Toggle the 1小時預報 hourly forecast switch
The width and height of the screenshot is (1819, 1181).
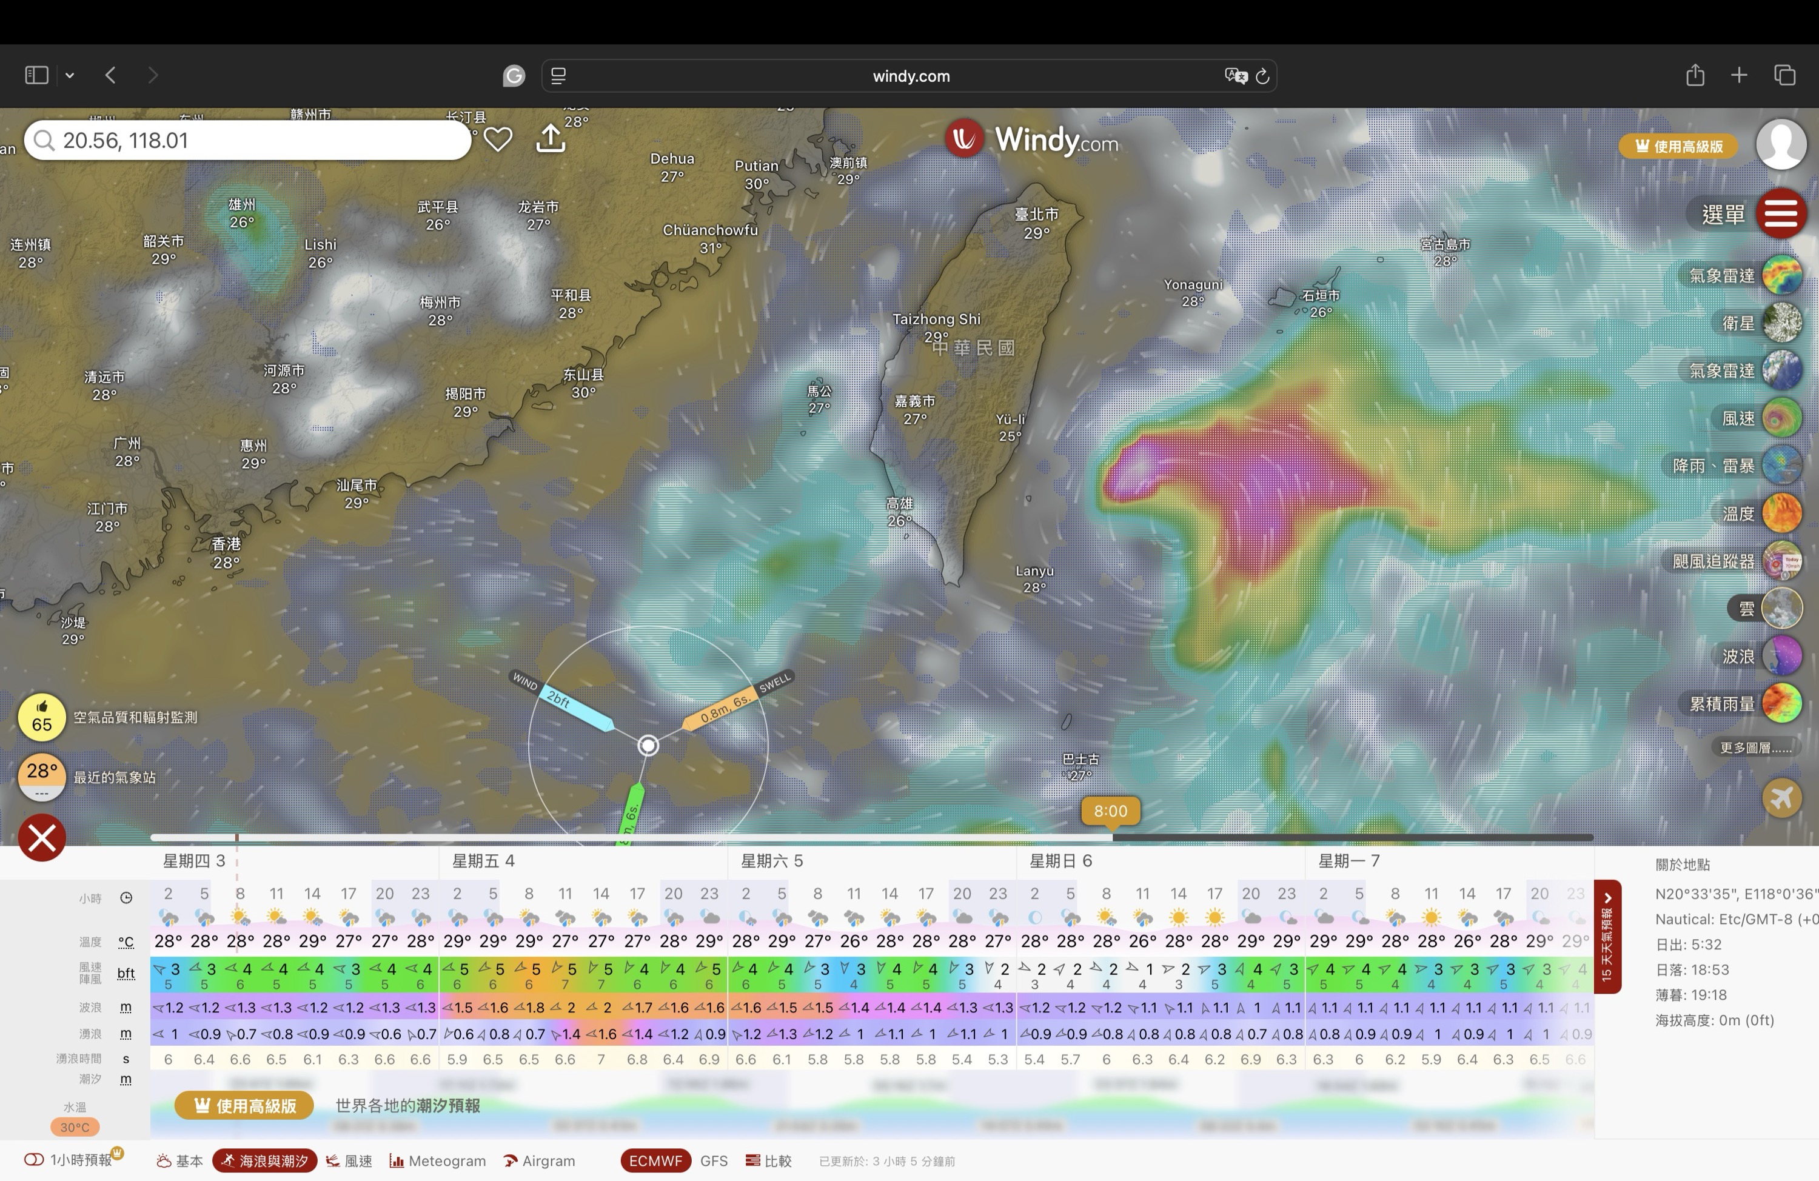(33, 1160)
